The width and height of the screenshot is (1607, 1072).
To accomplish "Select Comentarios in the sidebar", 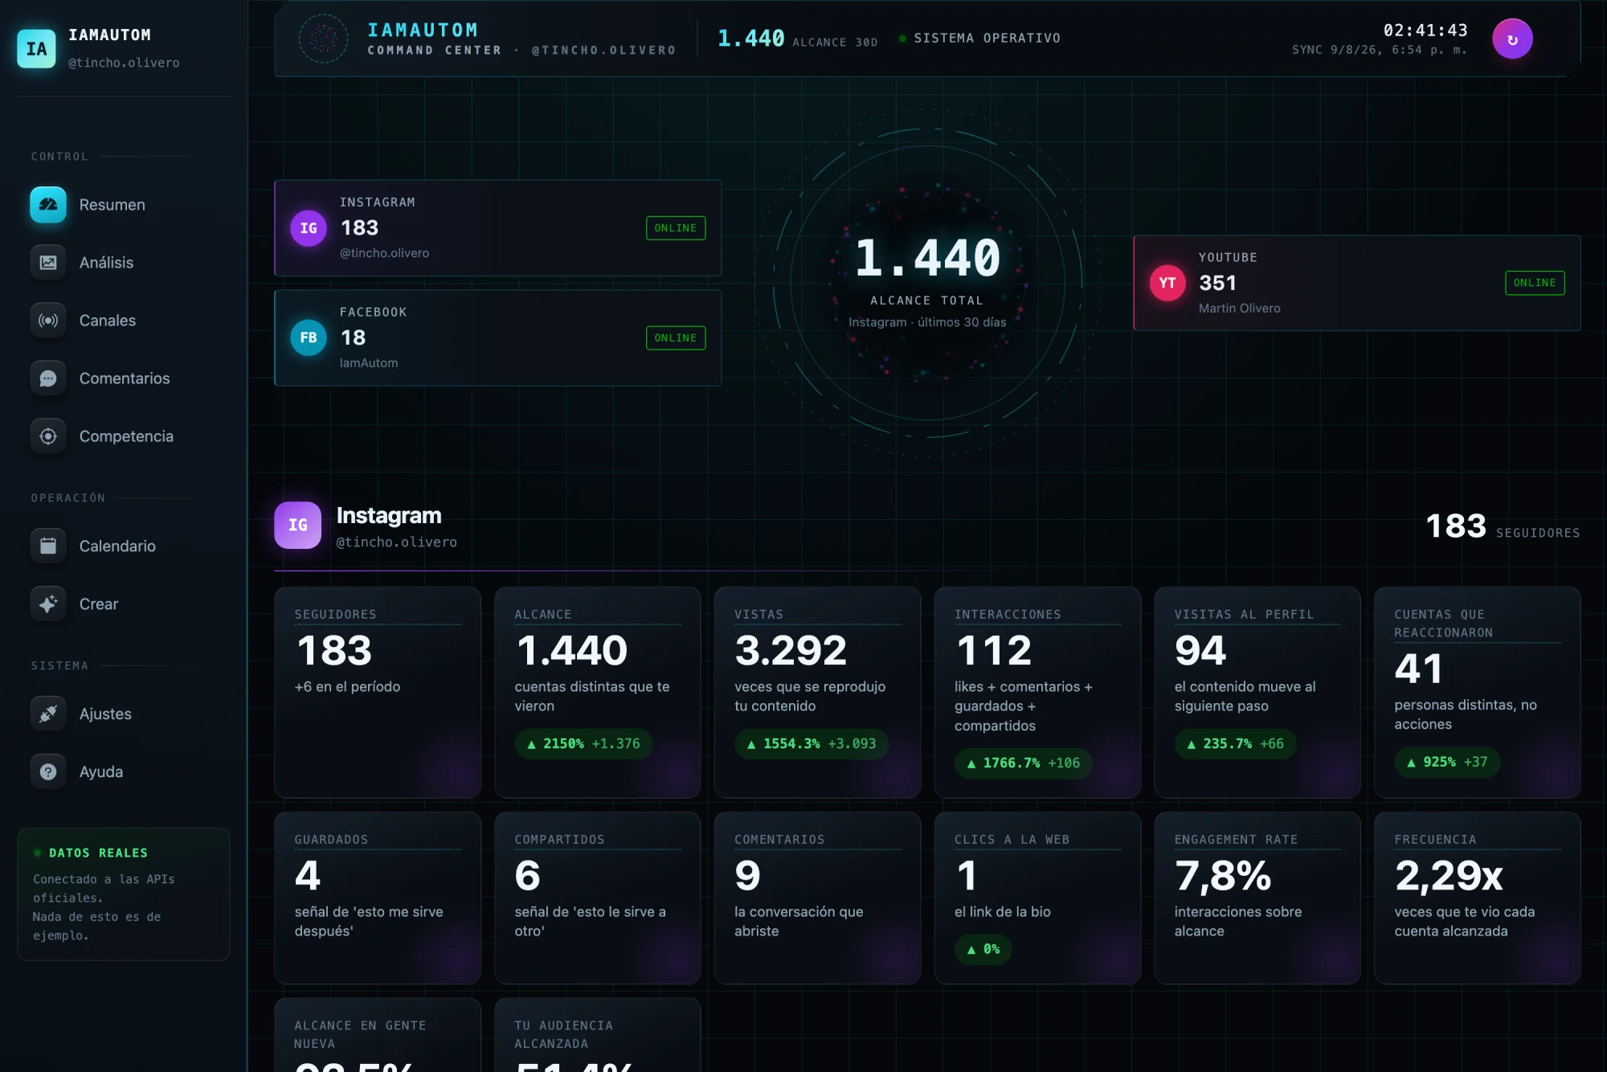I will [x=125, y=378].
